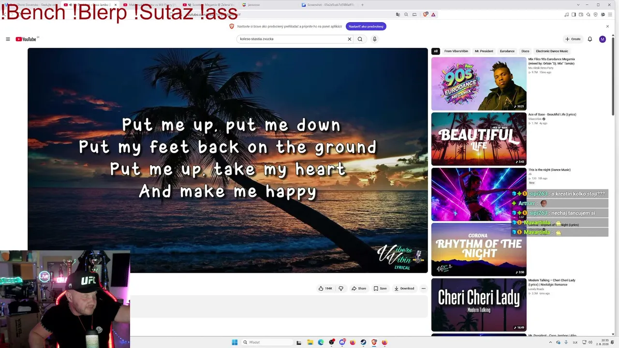Save the video to a playlist
This screenshot has height=348, width=619.
380,289
